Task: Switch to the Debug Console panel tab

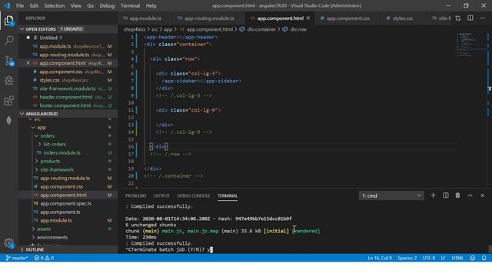Action: [193, 195]
